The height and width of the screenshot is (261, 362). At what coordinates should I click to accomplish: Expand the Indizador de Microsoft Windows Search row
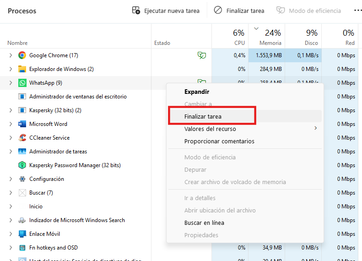click(x=11, y=220)
